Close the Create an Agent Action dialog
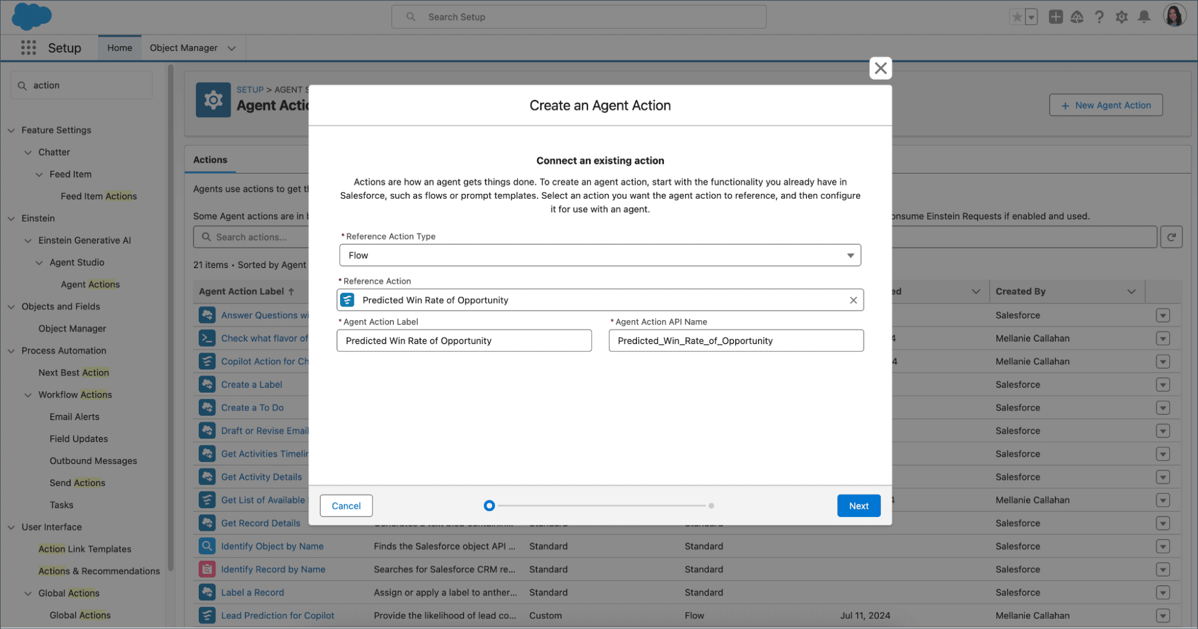Viewport: 1198px width, 629px height. [880, 68]
